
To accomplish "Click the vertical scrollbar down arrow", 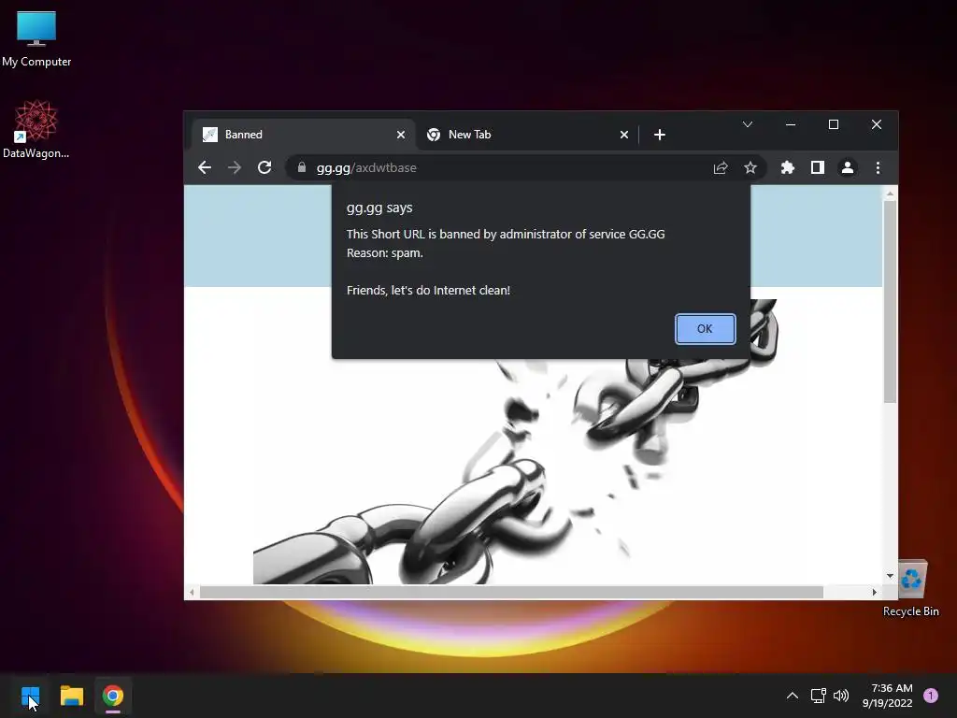I will click(x=890, y=576).
